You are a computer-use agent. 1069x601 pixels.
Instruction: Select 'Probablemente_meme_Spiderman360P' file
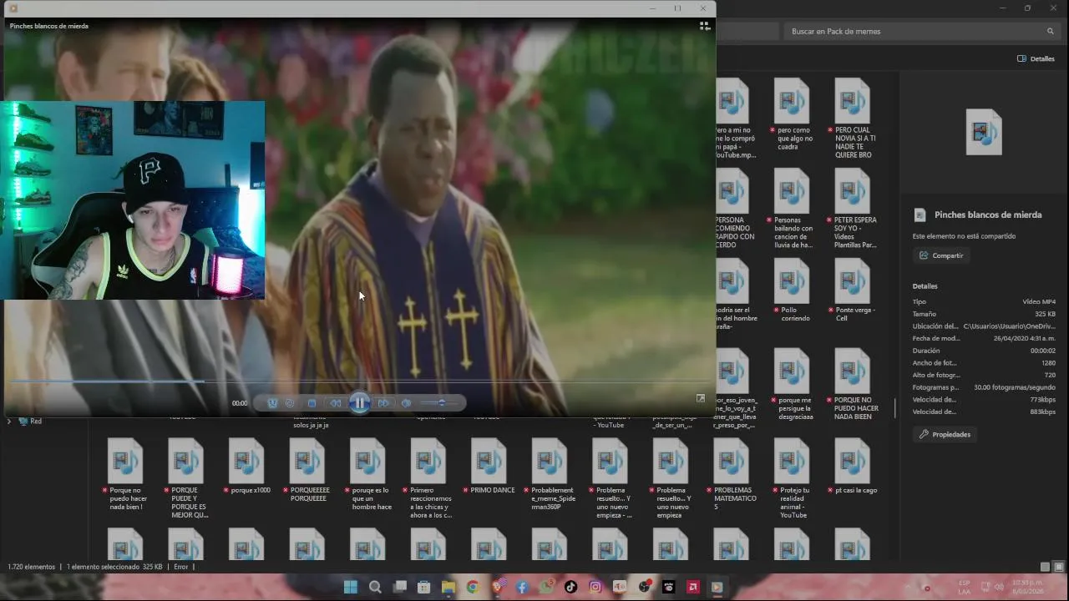[549, 474]
